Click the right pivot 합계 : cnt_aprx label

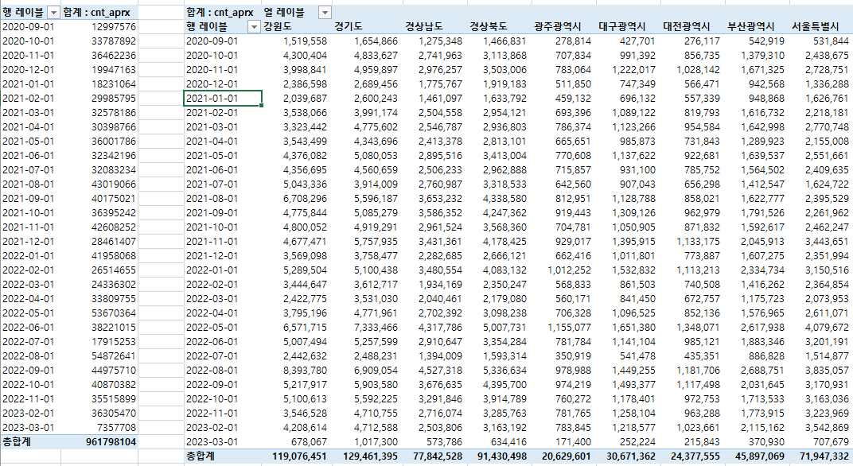(220, 13)
